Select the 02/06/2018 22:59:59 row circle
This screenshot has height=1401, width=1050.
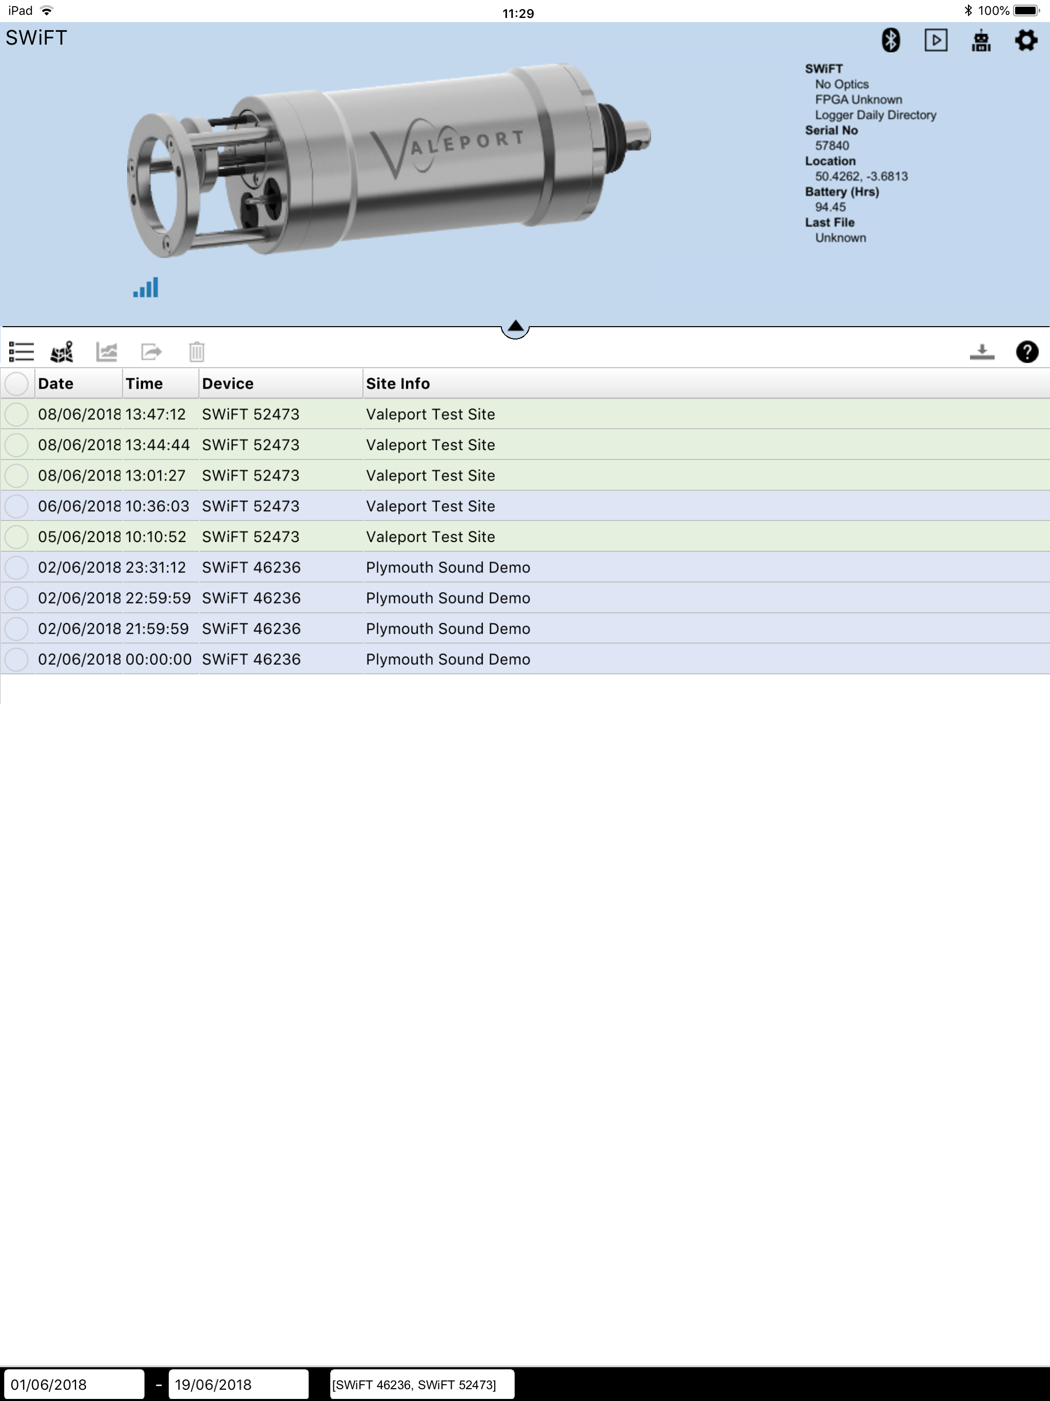pyautogui.click(x=16, y=598)
